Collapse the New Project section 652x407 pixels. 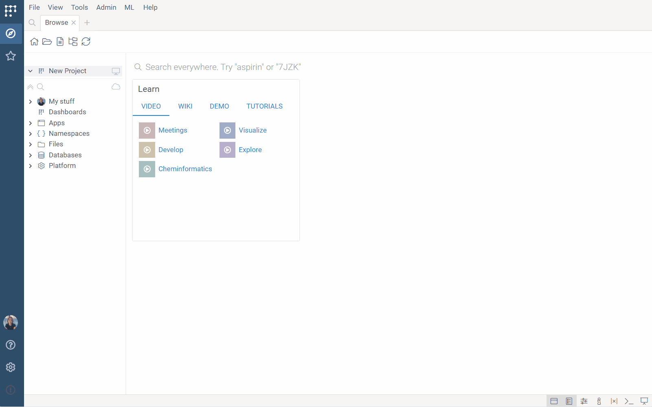31,71
